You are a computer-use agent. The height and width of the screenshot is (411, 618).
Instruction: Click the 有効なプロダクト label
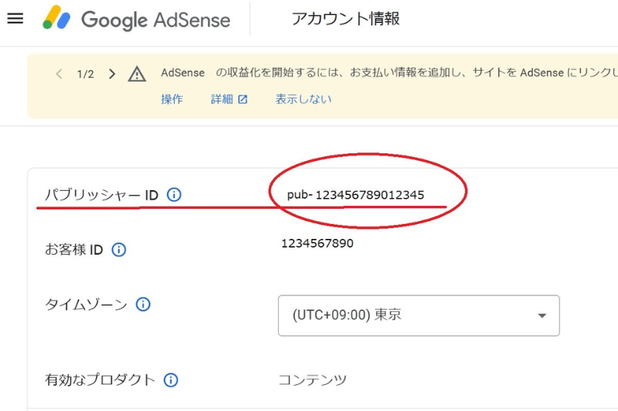pyautogui.click(x=100, y=380)
